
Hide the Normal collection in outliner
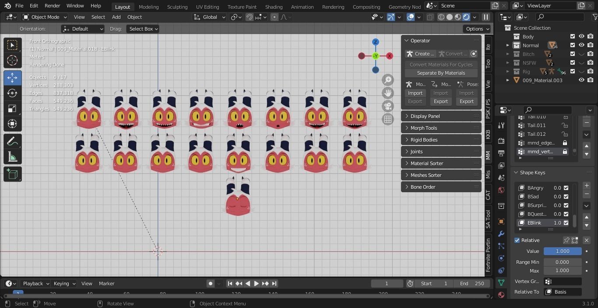(x=581, y=45)
